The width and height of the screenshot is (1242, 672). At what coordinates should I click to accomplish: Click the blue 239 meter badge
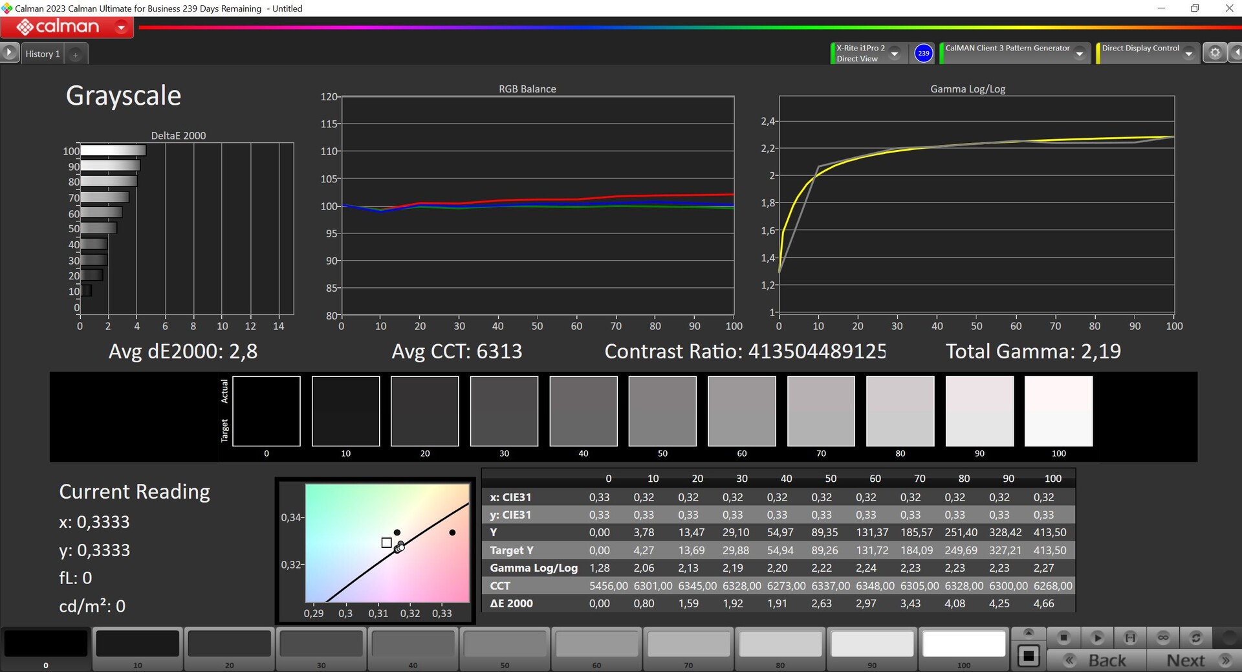point(923,53)
